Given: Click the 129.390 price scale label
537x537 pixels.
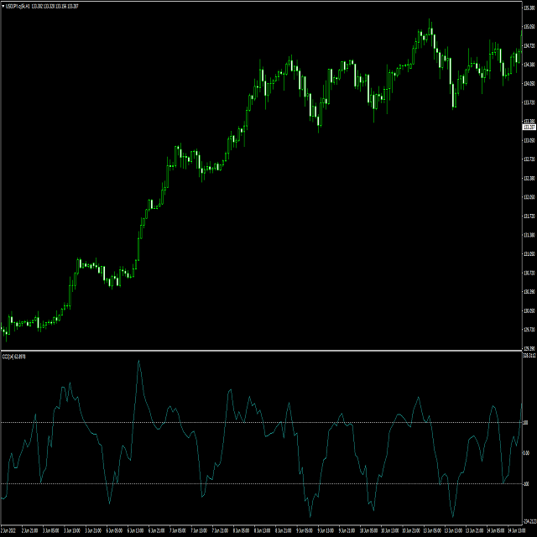Looking at the screenshot, I should (529, 348).
